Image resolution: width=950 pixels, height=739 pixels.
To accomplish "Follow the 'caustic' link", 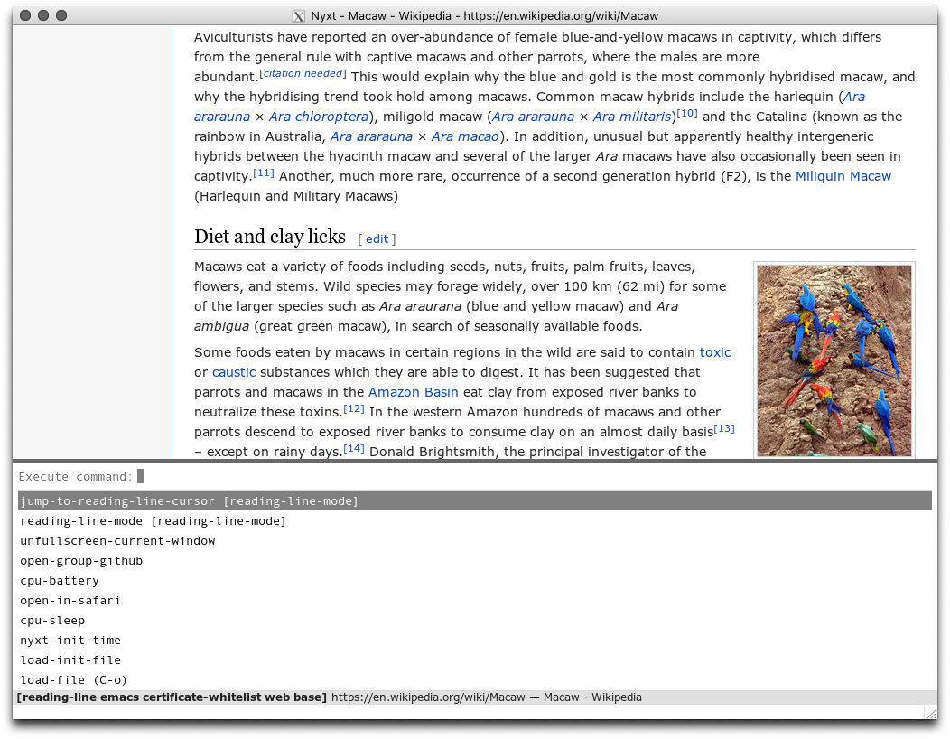I will coord(234,372).
